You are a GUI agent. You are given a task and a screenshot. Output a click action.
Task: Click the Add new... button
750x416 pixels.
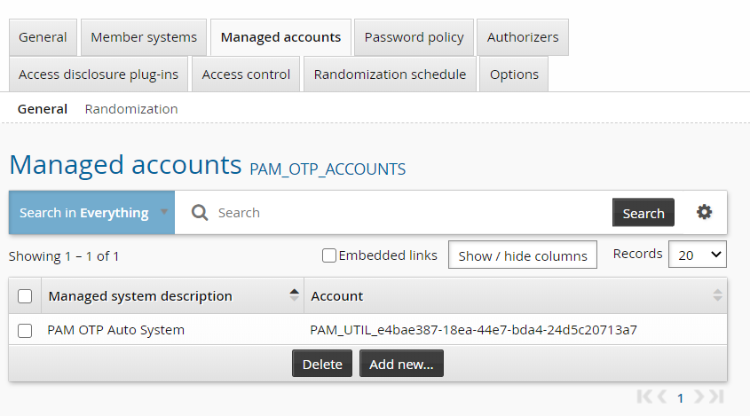tap(401, 364)
